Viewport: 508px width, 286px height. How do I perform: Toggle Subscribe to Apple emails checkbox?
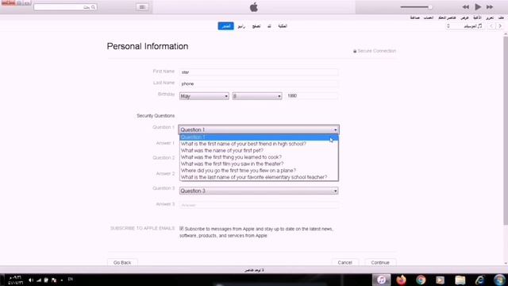[x=182, y=229]
